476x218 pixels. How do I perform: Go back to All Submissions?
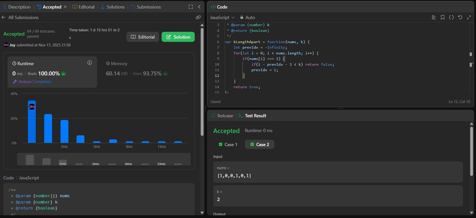click(20, 17)
